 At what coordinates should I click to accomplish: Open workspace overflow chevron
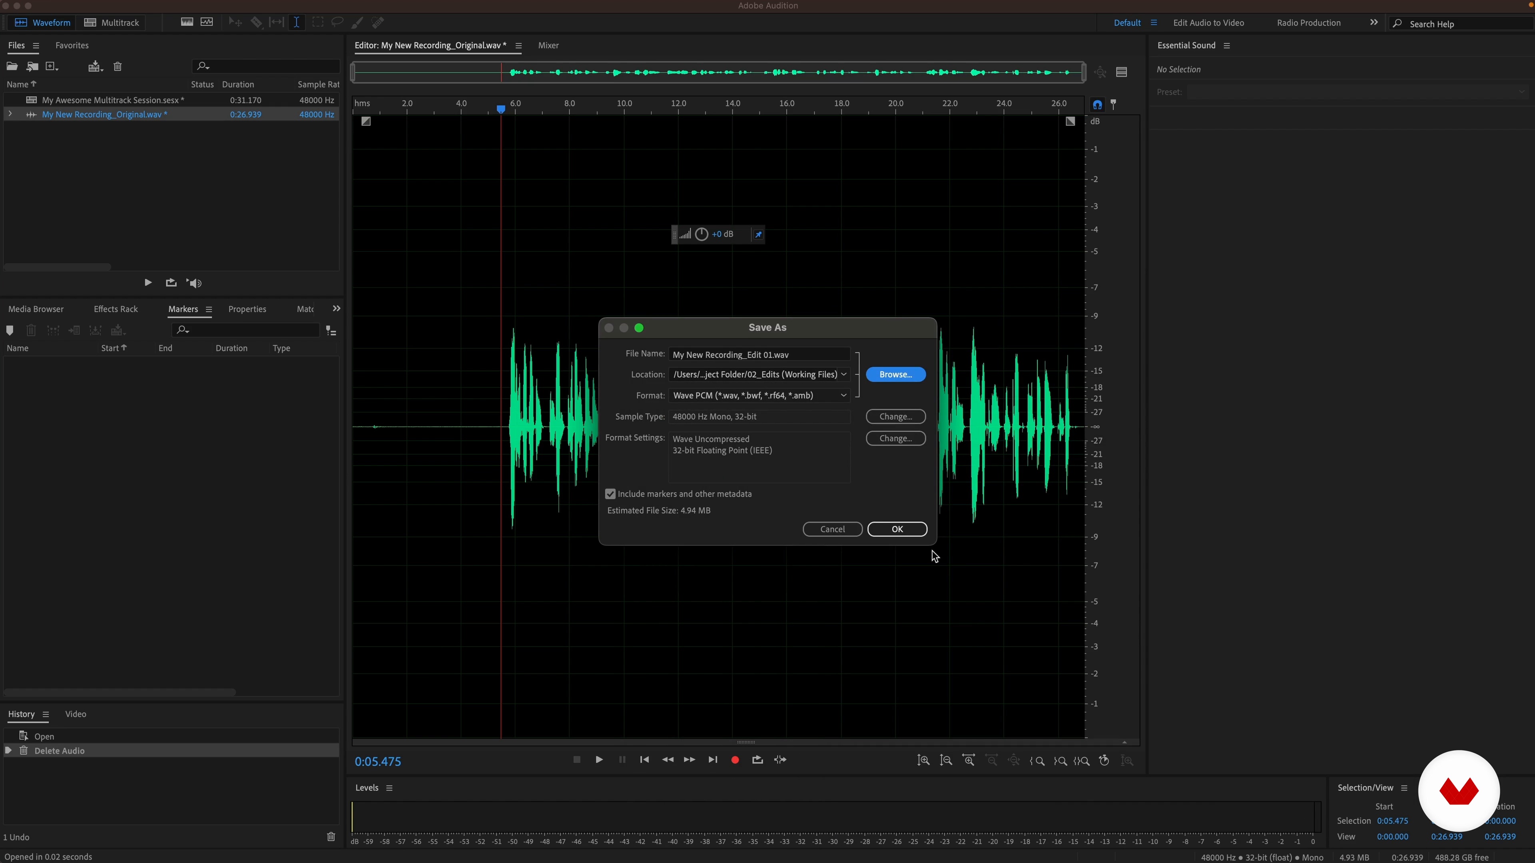(1374, 22)
